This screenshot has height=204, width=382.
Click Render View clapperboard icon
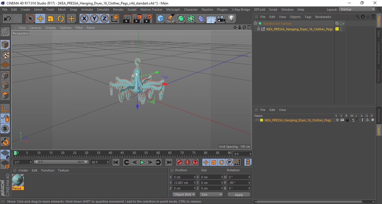pos(128,19)
